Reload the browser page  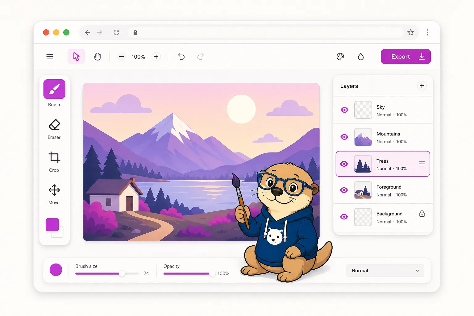tap(116, 32)
